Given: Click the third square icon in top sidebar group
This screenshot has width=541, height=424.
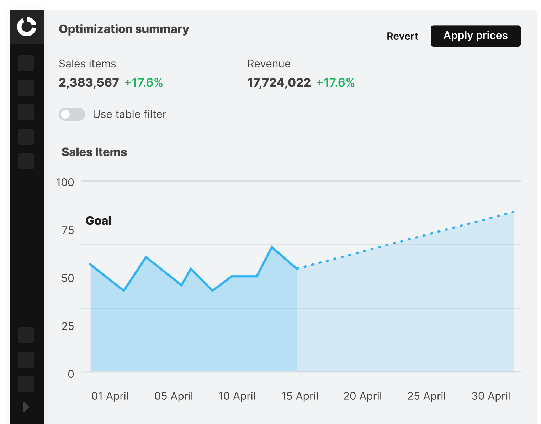Looking at the screenshot, I should pos(26,113).
